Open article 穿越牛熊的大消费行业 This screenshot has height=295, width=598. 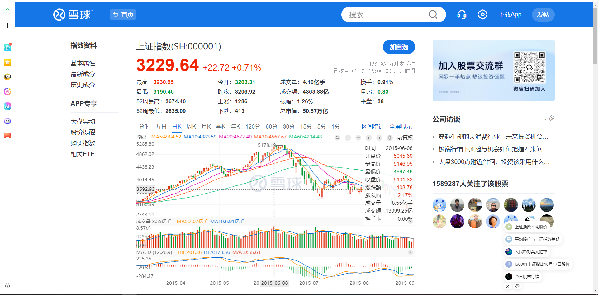(x=493, y=137)
